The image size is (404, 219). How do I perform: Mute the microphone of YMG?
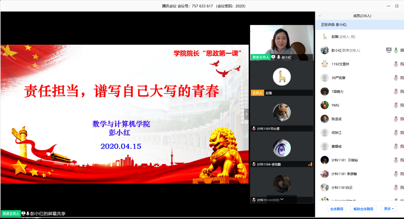(x=396, y=105)
